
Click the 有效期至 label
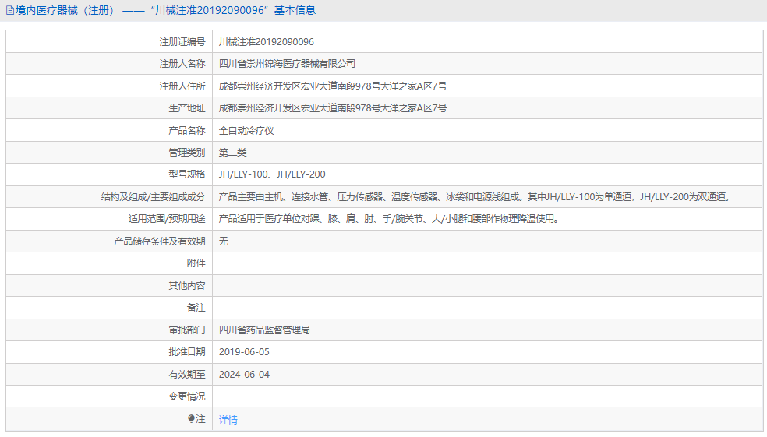pyautogui.click(x=187, y=375)
